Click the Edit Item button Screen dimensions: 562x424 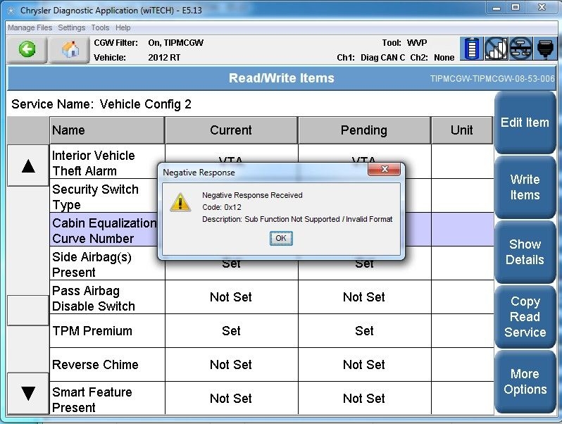pyautogui.click(x=525, y=123)
